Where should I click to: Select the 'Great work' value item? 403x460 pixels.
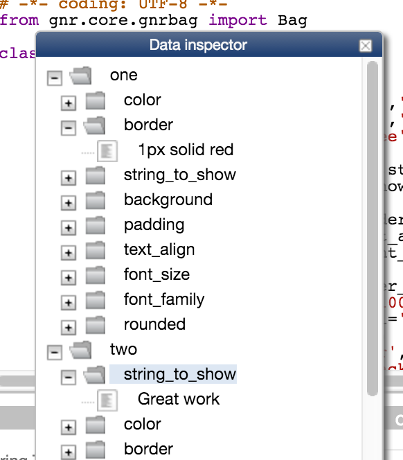[179, 399]
